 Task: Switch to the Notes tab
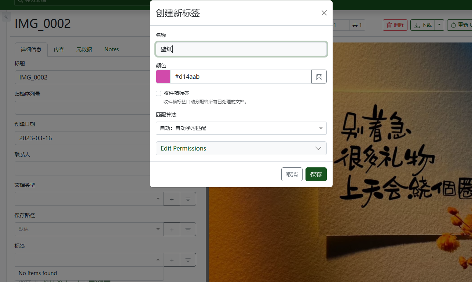(111, 49)
